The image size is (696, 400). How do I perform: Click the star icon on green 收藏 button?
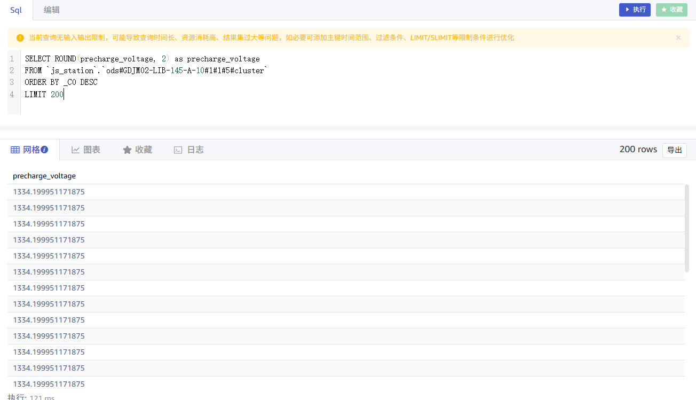[x=664, y=10]
